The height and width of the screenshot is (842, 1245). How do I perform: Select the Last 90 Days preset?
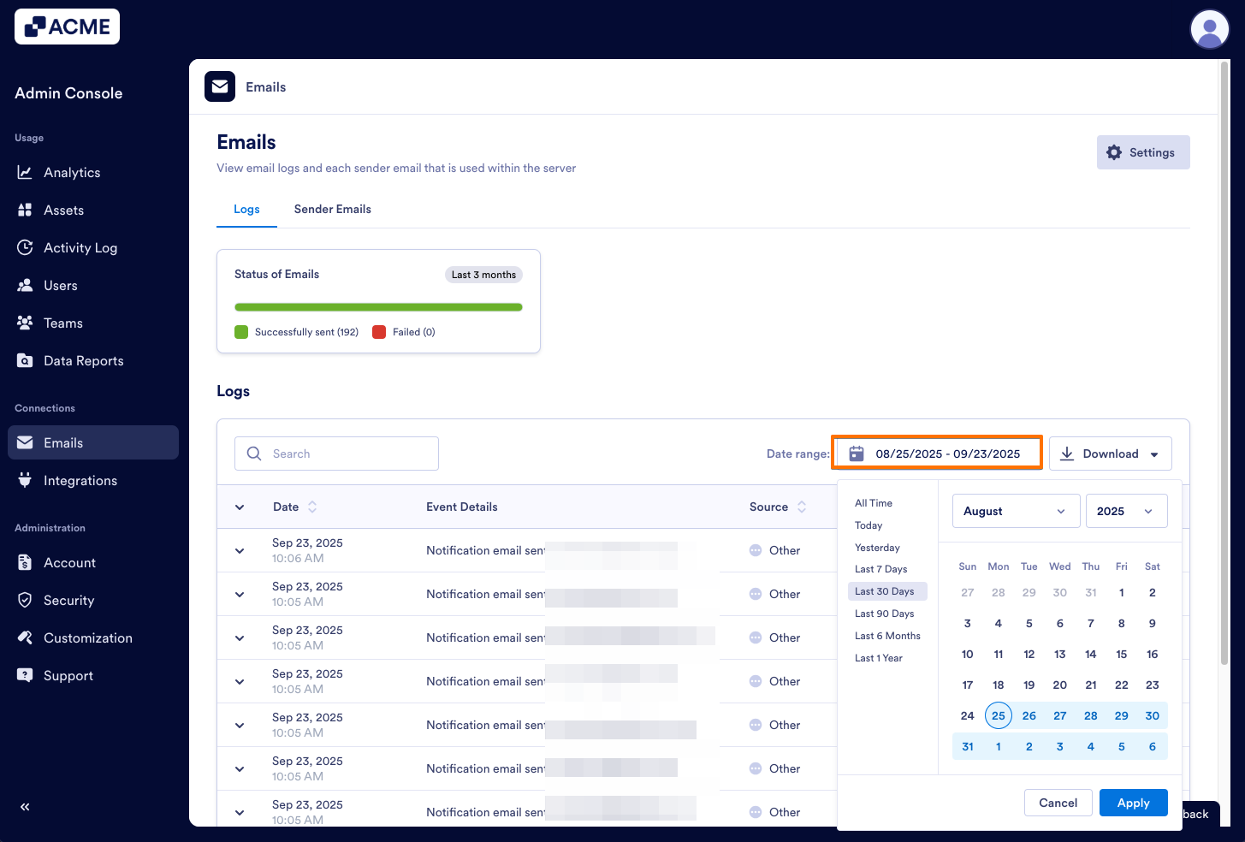click(x=884, y=613)
